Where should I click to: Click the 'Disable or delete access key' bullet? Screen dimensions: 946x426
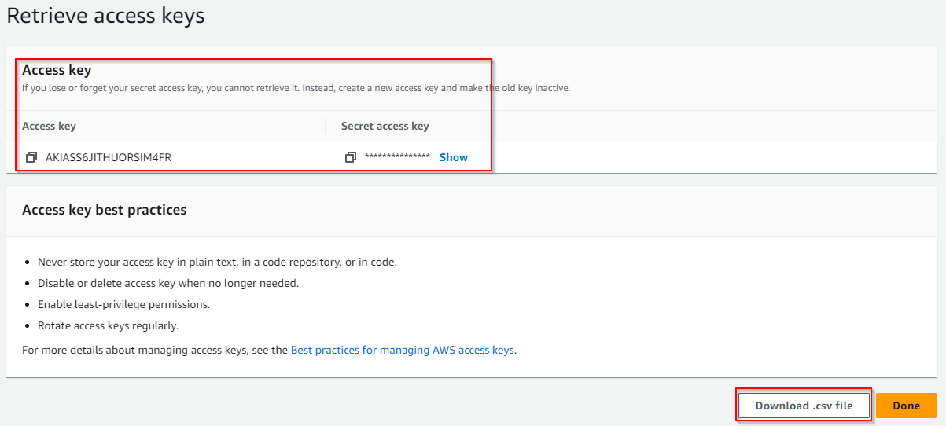[x=168, y=283]
